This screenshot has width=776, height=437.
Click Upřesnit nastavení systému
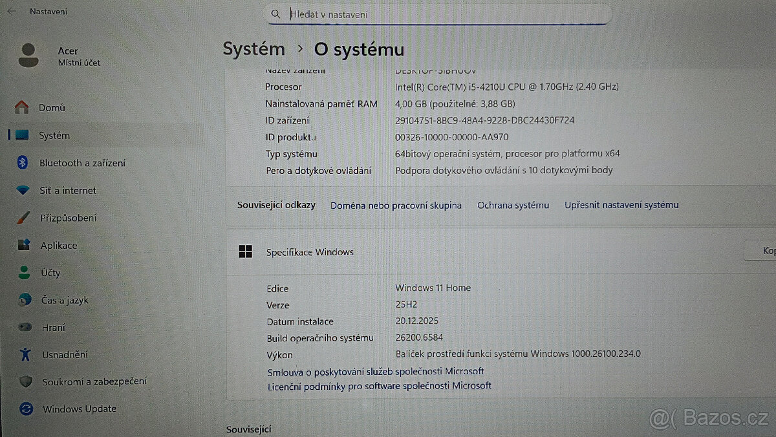coord(621,204)
